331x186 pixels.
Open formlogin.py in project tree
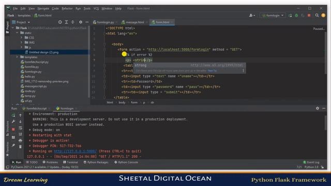coord(33,72)
